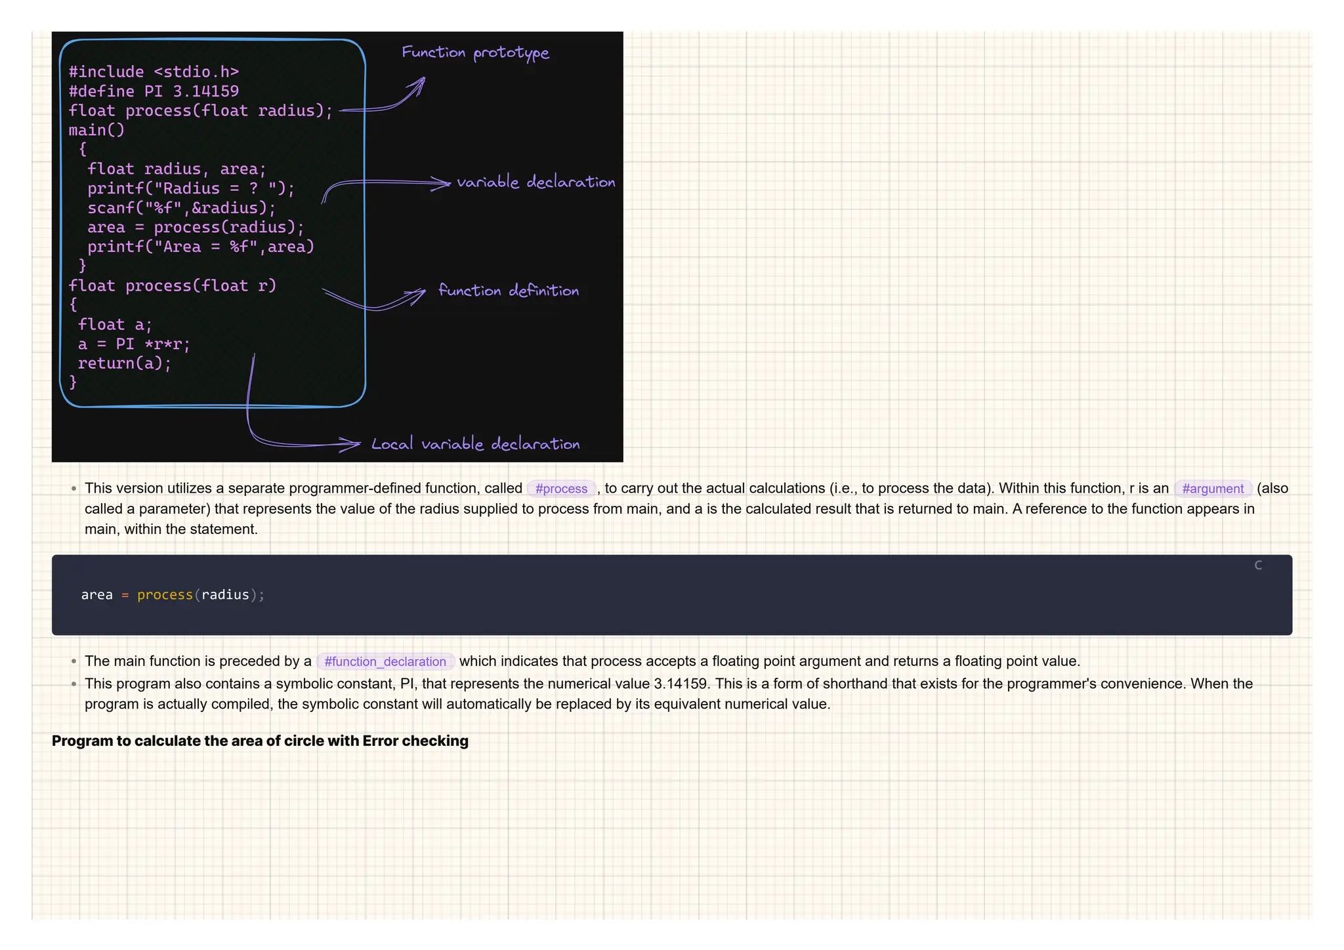1344x950 pixels.
Task: Click the bullet about symbolic constant PI
Action: click(x=669, y=693)
